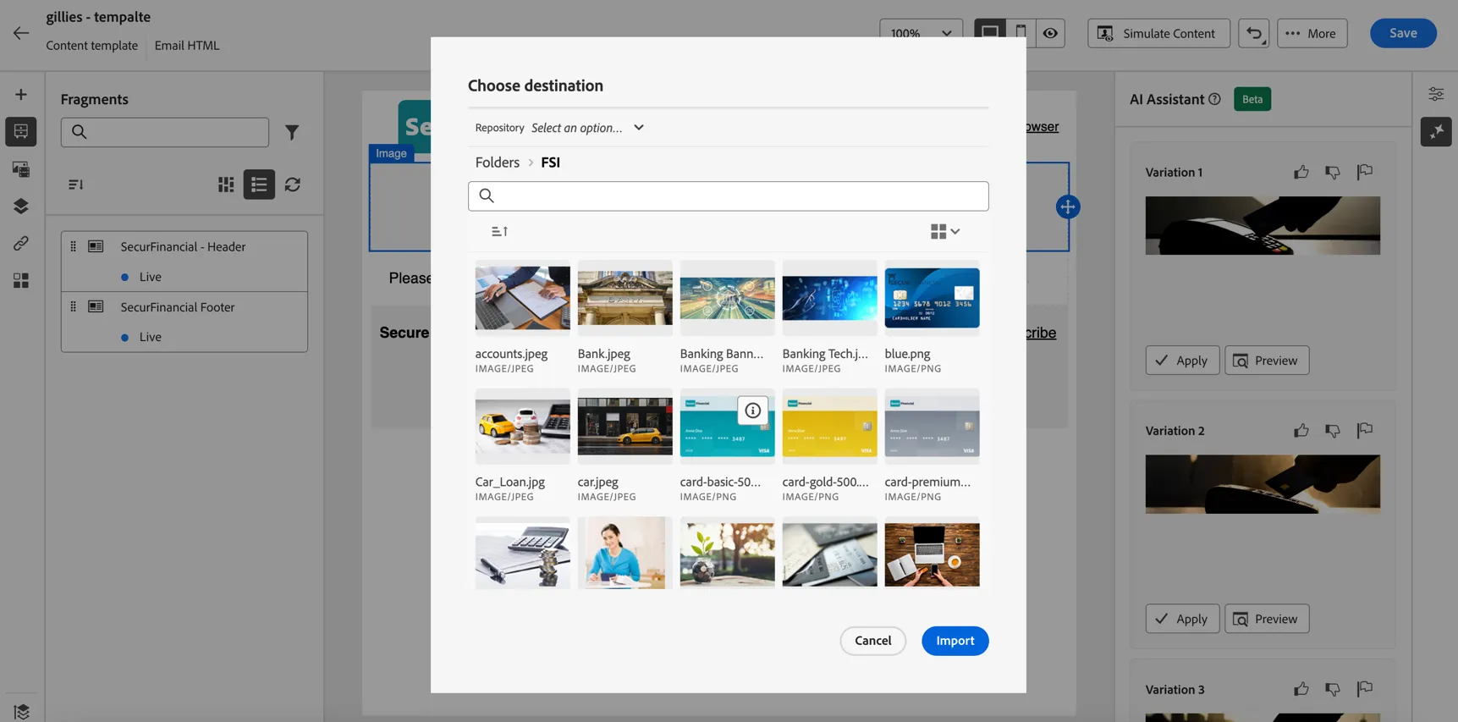The height and width of the screenshot is (722, 1458).
Task: Open the More menu
Action: point(1312,33)
